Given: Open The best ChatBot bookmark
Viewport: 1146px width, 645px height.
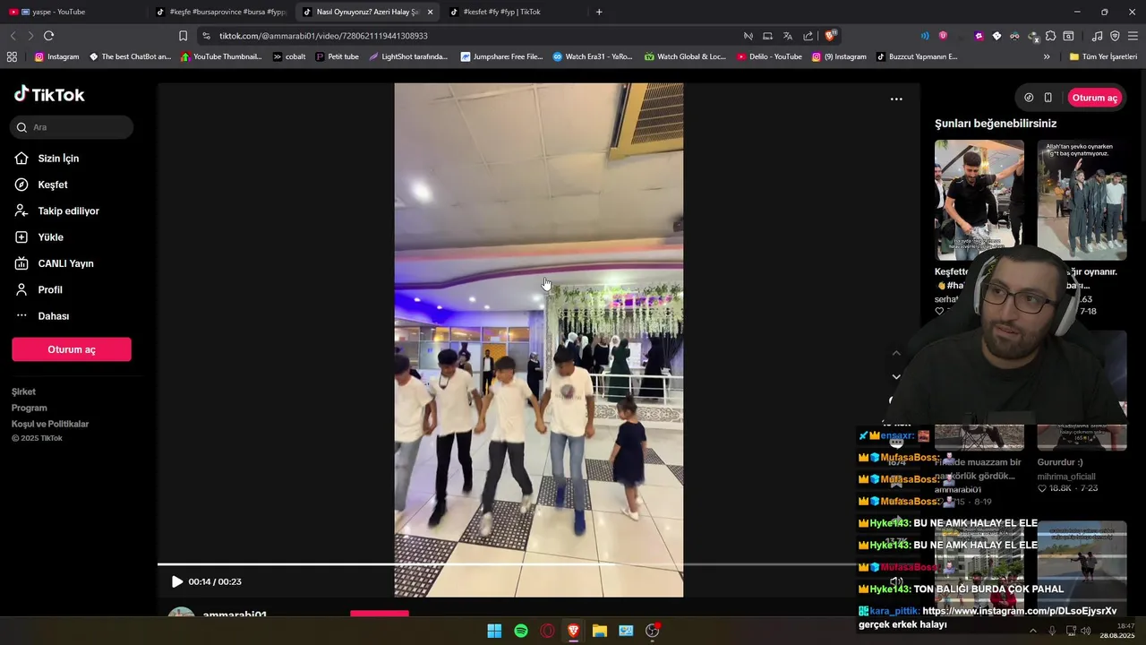Looking at the screenshot, I should pos(130,56).
